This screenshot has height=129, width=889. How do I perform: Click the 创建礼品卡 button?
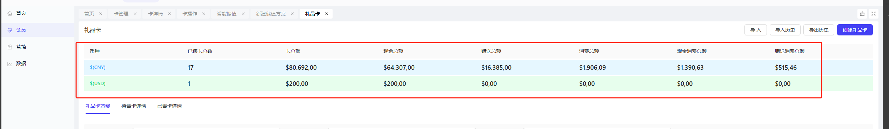coord(855,30)
